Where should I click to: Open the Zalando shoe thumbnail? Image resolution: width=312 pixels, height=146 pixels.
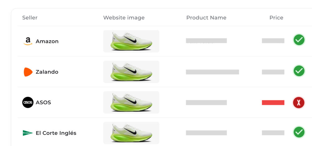click(x=131, y=72)
